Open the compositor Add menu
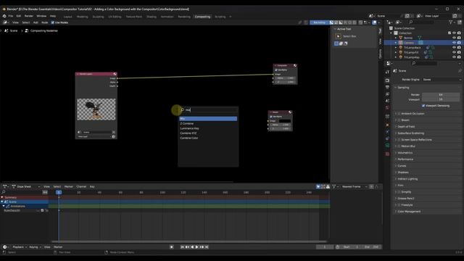The height and width of the screenshot is (261, 464). click(x=36, y=22)
